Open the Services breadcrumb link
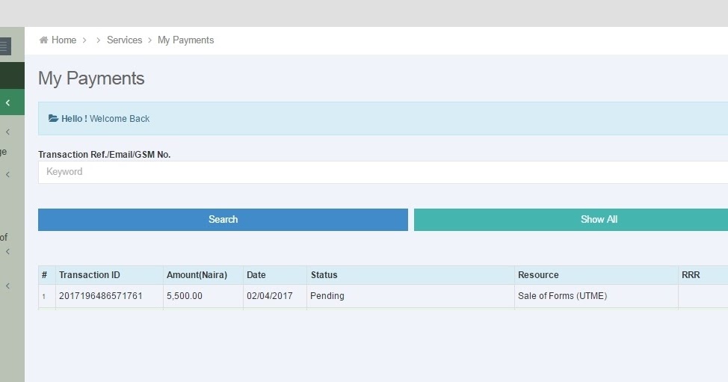 [124, 40]
